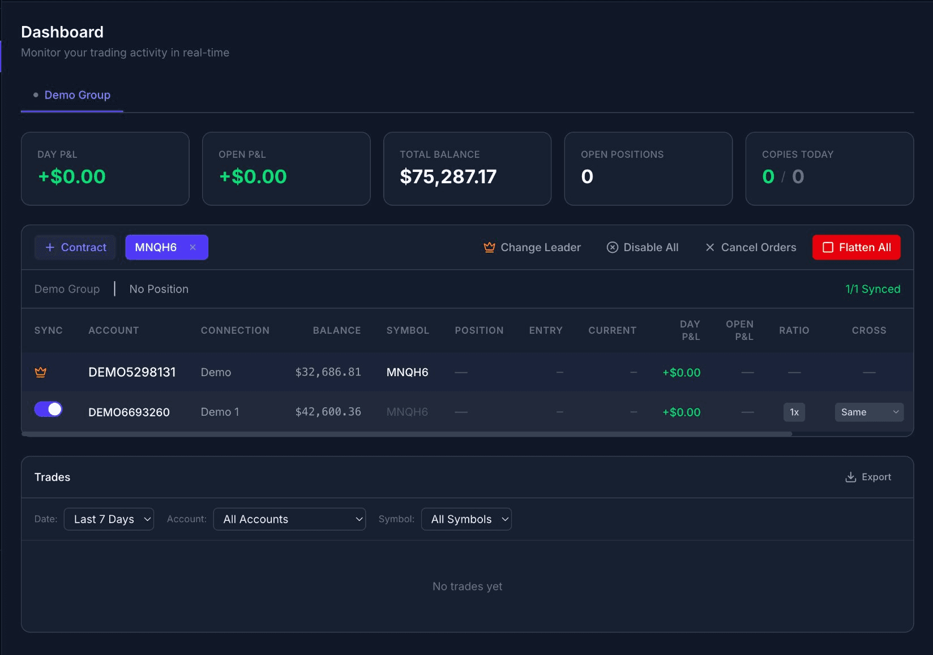Click the crown icon beside DEMO5298131

(x=41, y=372)
